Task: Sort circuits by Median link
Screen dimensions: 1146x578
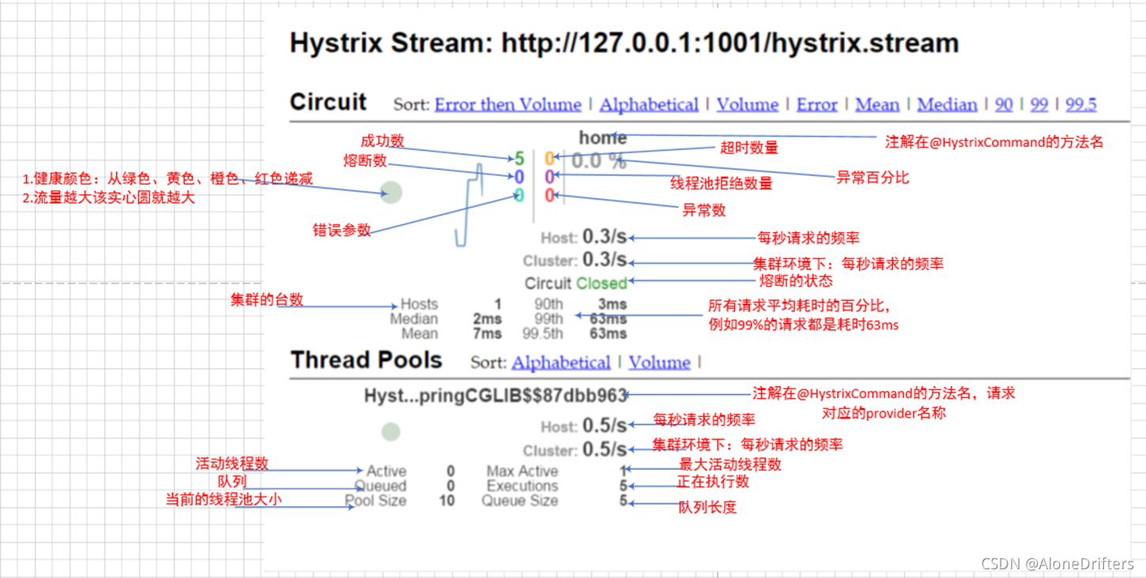Action: 947,104
